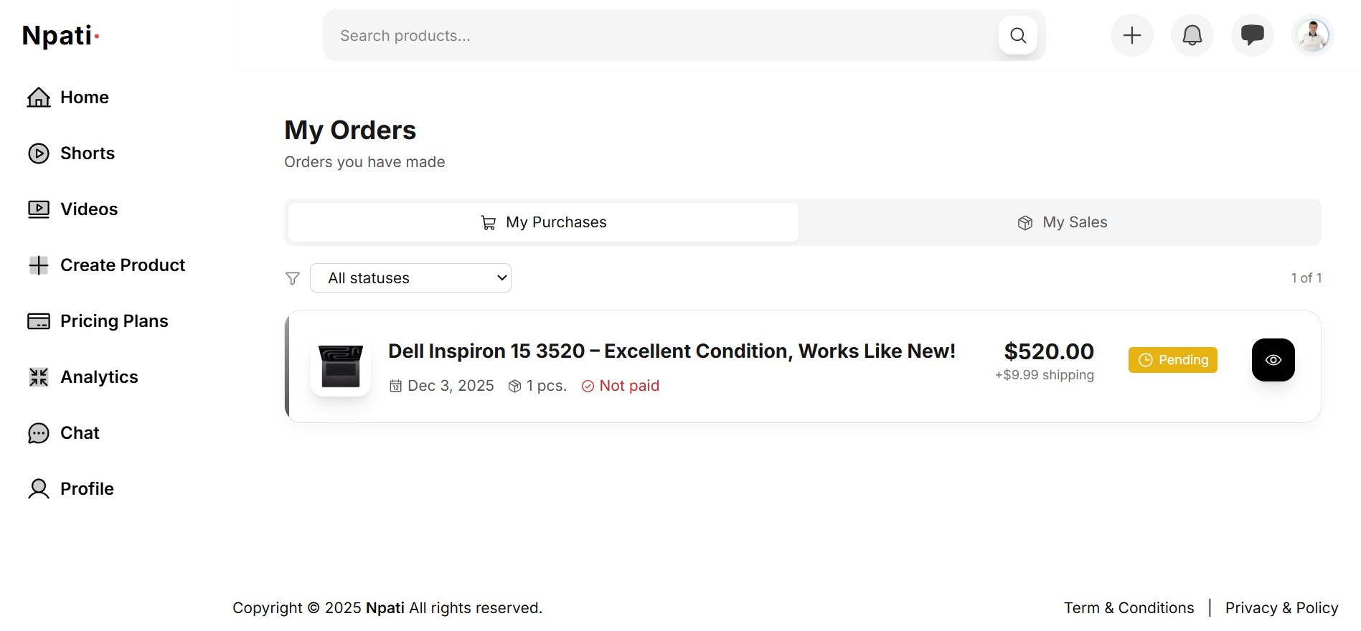Open the Analytics page
The image size is (1361, 631).
[x=99, y=376]
